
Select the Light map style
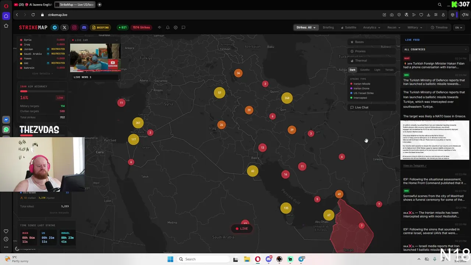pos(377,70)
